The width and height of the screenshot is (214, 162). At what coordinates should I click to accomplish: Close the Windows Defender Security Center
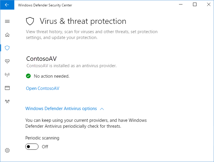(x=208, y=5)
